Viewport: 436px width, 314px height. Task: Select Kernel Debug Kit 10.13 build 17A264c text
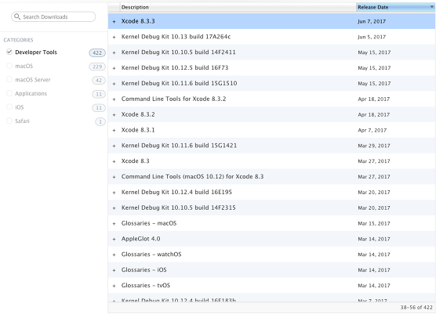point(176,37)
